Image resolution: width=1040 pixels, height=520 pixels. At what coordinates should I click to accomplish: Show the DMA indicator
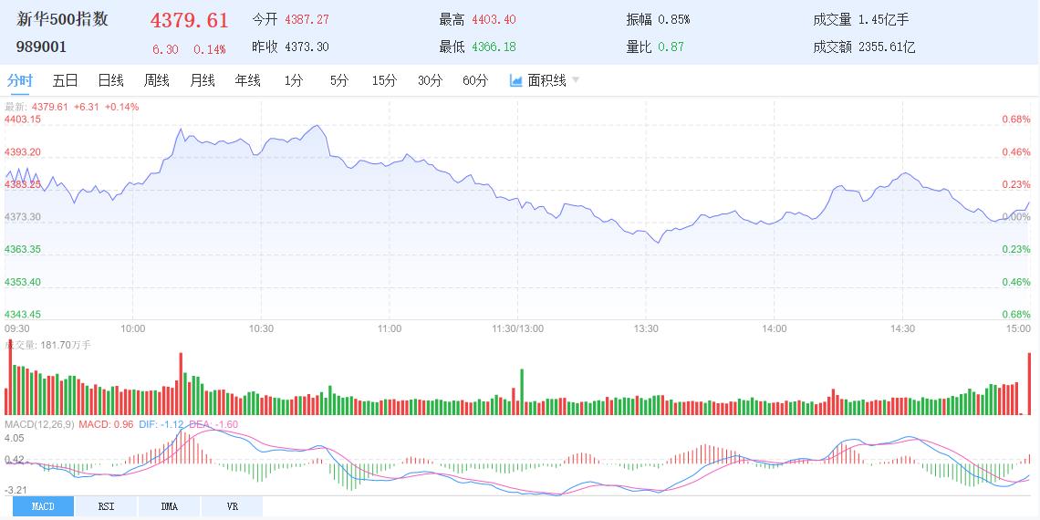coord(169,505)
